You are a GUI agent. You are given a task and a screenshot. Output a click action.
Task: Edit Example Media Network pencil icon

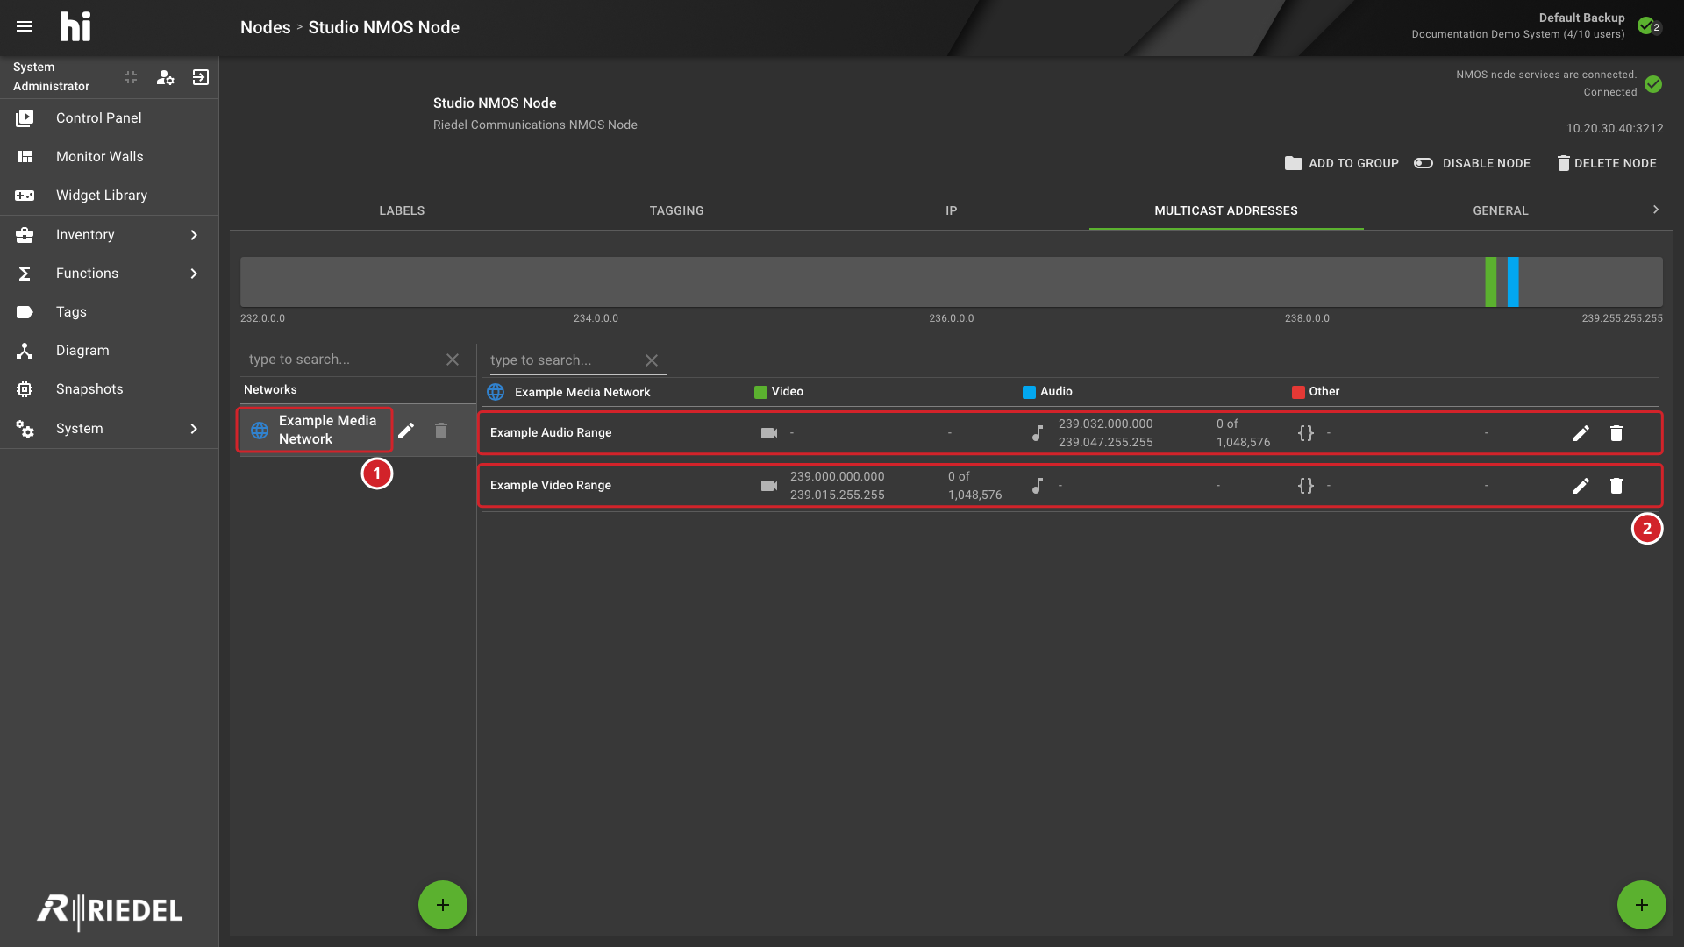pyautogui.click(x=406, y=431)
